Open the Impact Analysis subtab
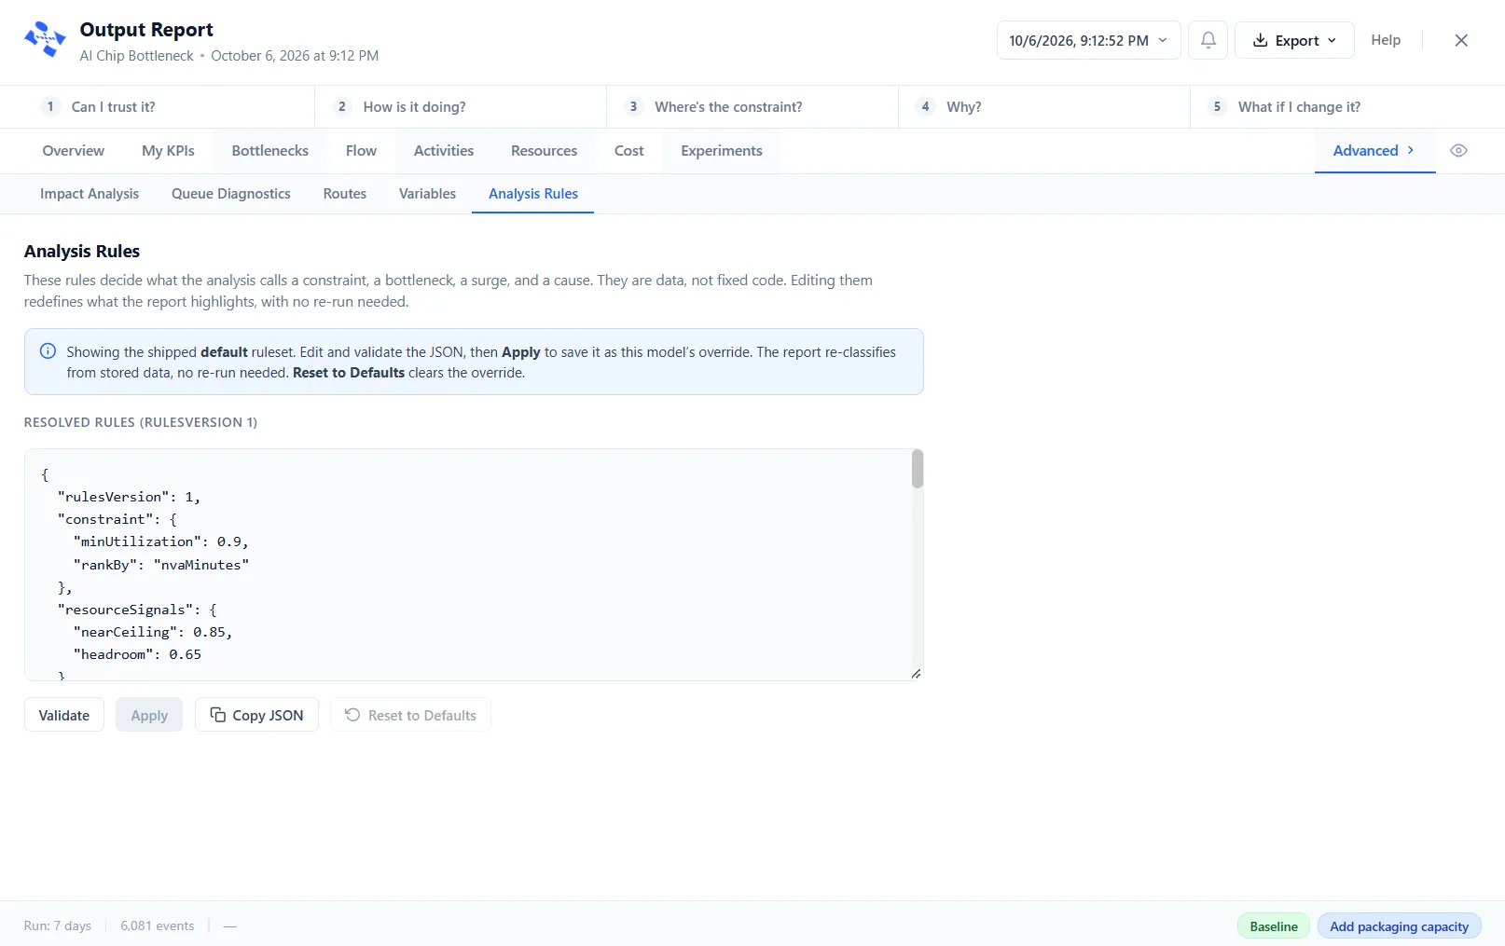 (x=90, y=194)
